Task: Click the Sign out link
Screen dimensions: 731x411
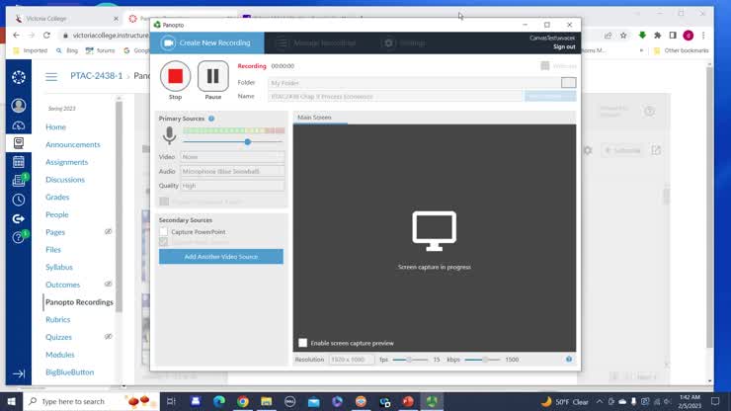Action: (x=564, y=46)
